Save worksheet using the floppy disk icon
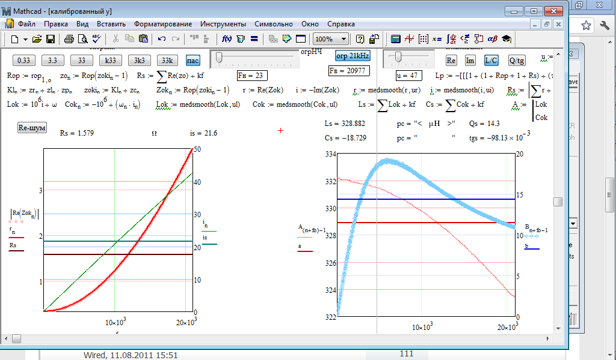The height and width of the screenshot is (360, 616). coord(51,39)
